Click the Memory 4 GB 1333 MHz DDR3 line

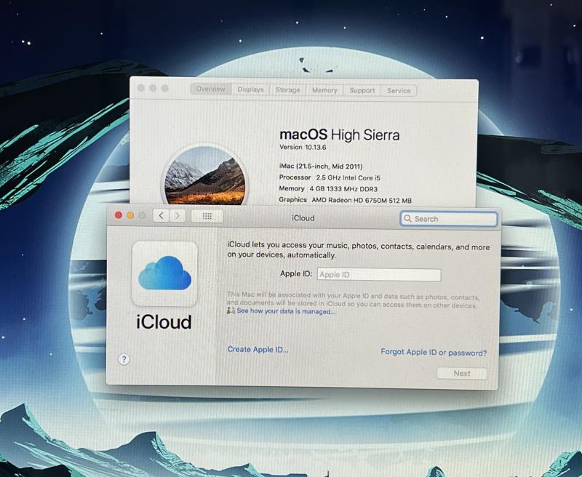click(x=329, y=189)
